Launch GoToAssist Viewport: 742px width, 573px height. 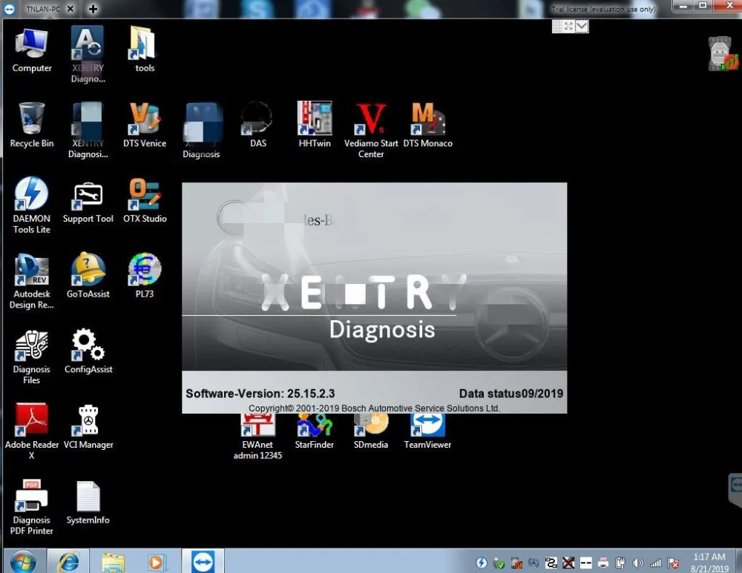point(88,276)
